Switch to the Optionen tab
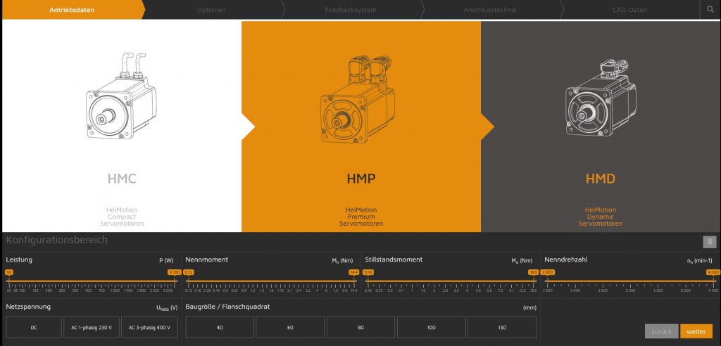 (211, 10)
